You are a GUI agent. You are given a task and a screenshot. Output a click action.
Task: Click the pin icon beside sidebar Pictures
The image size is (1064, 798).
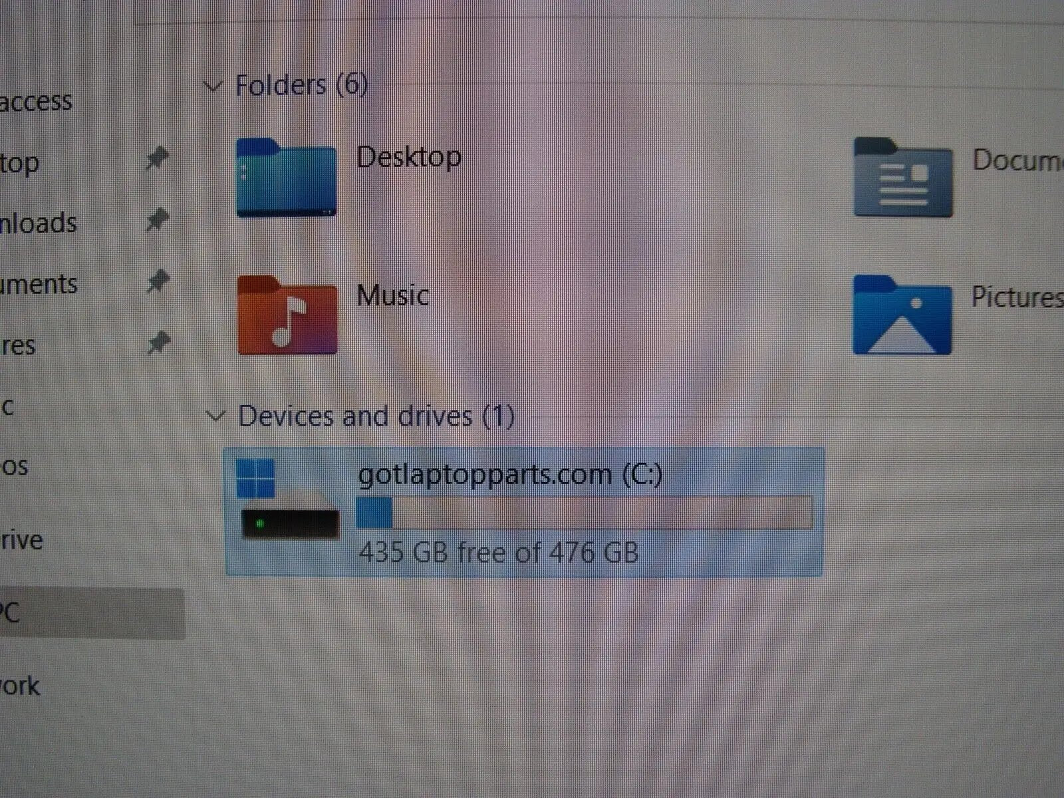(158, 342)
